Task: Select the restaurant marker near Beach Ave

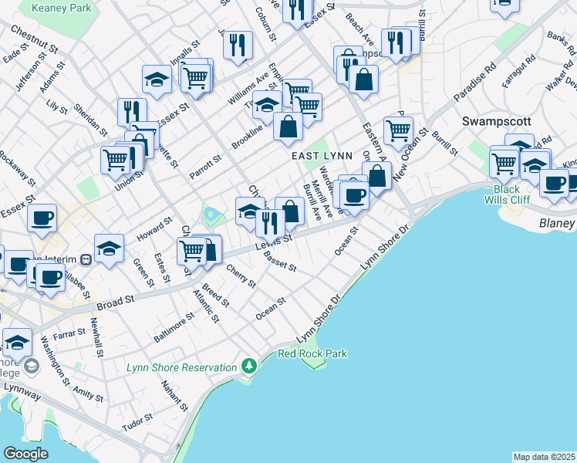Action: pos(396,43)
